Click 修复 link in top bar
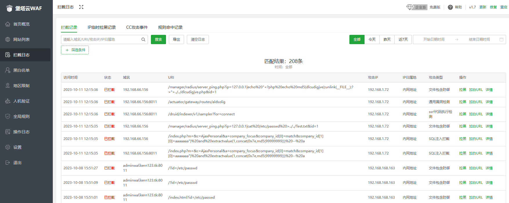The height and width of the screenshot is (203, 509). [493, 7]
